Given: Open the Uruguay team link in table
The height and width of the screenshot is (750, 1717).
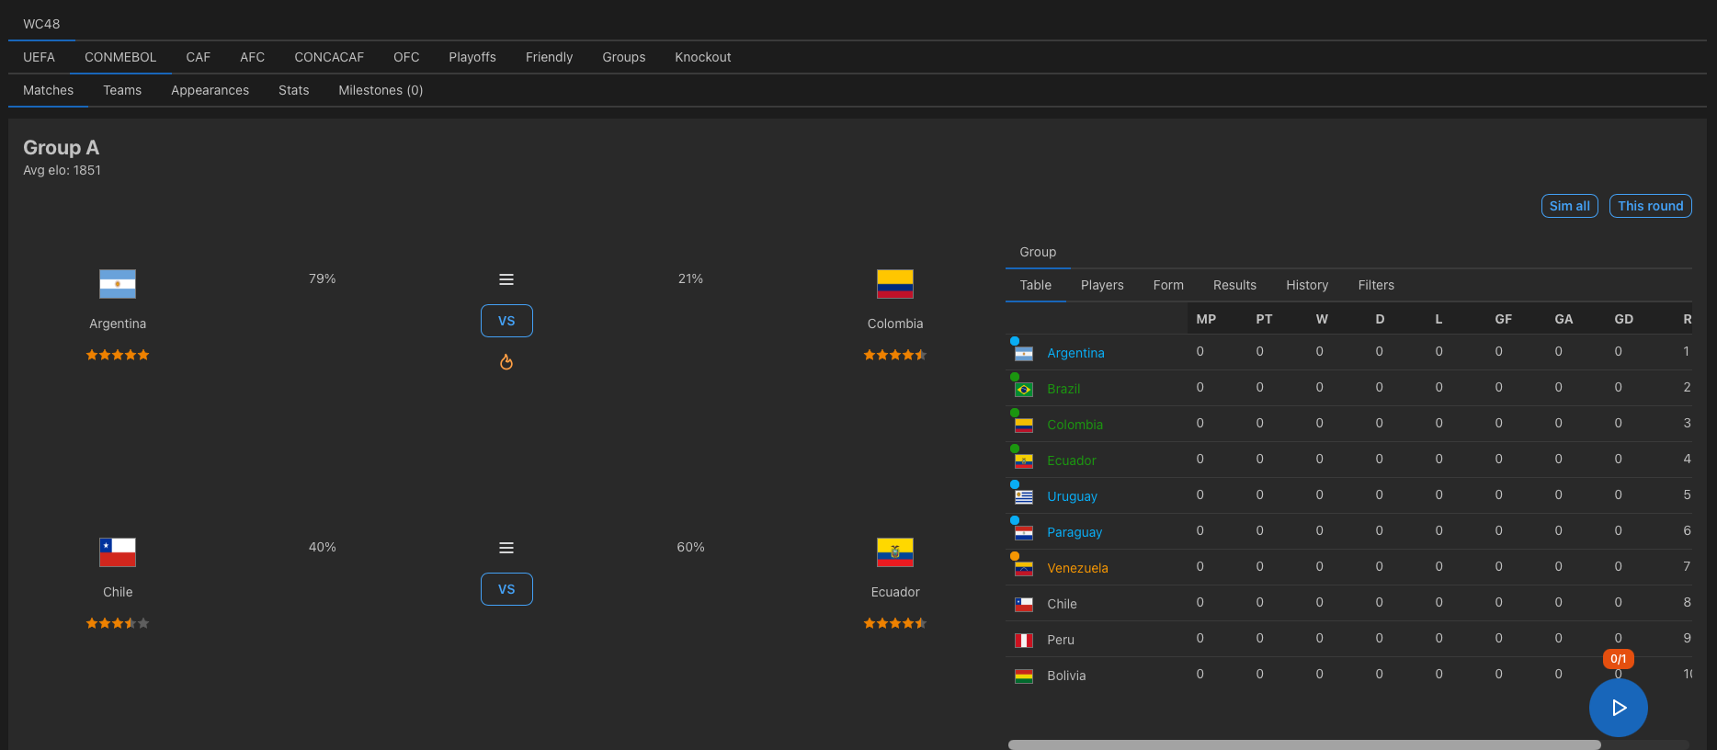Looking at the screenshot, I should click(x=1072, y=496).
